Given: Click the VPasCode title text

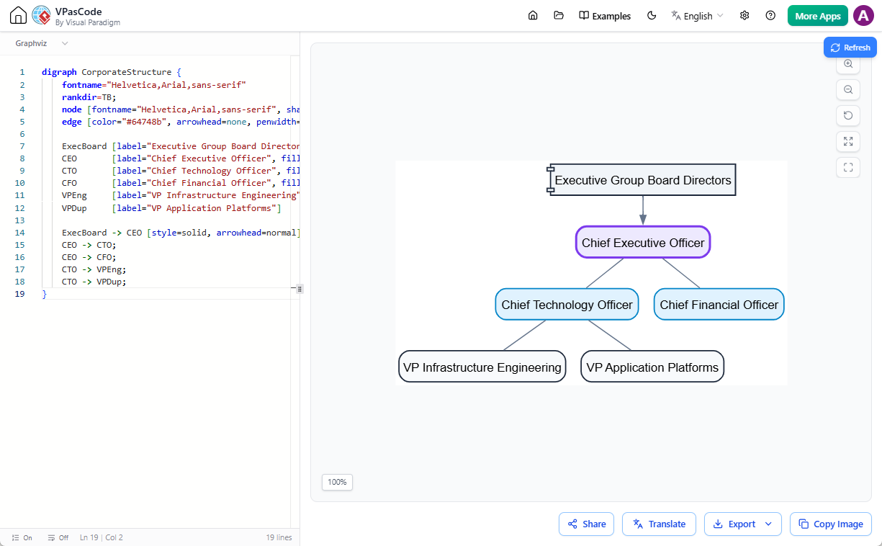Looking at the screenshot, I should pyautogui.click(x=78, y=12).
